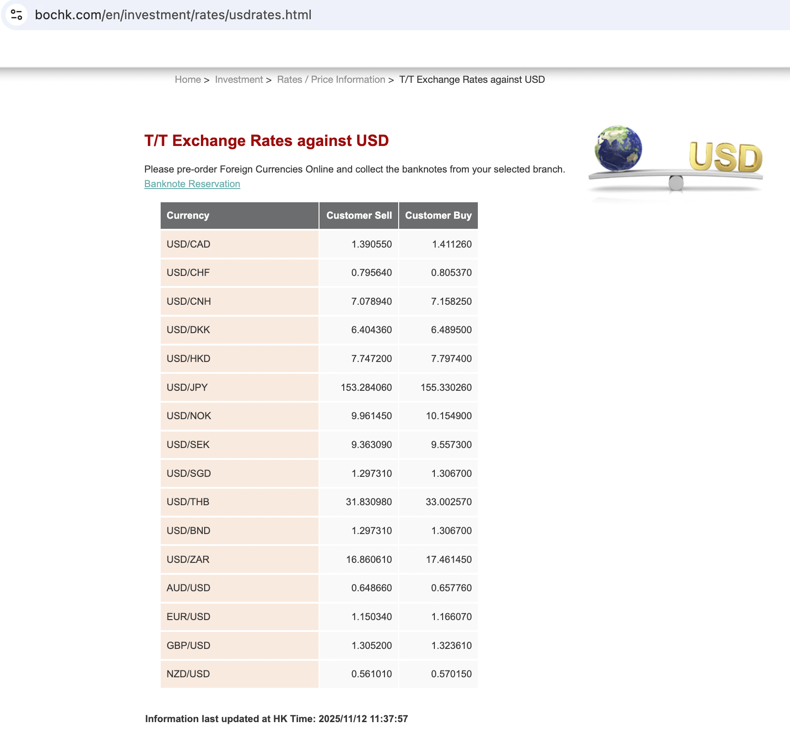Viewport: 790px width, 745px height.
Task: Open the Banknote Reservation link
Action: tap(192, 184)
